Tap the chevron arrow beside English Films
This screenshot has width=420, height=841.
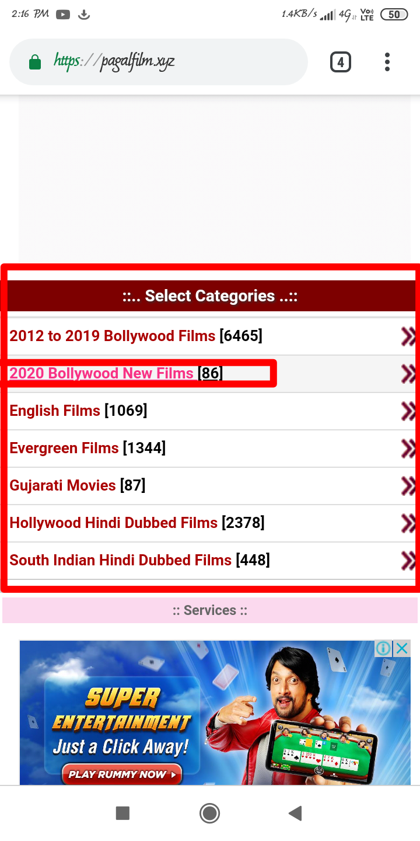pyautogui.click(x=408, y=411)
